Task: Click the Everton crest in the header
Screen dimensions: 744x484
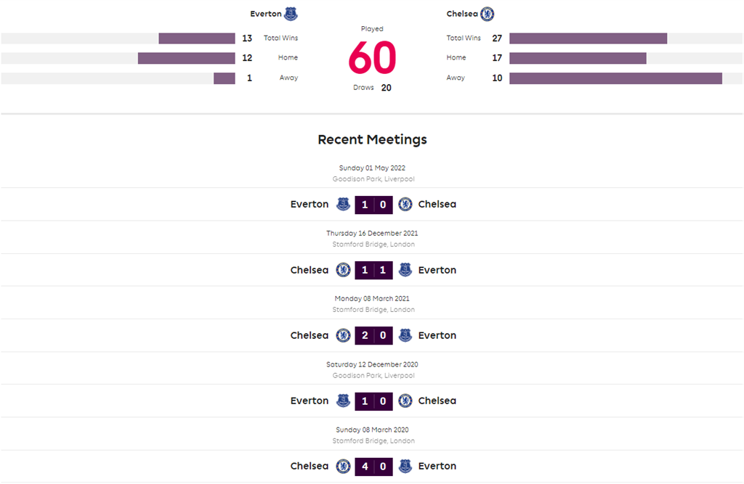Action: tap(291, 14)
